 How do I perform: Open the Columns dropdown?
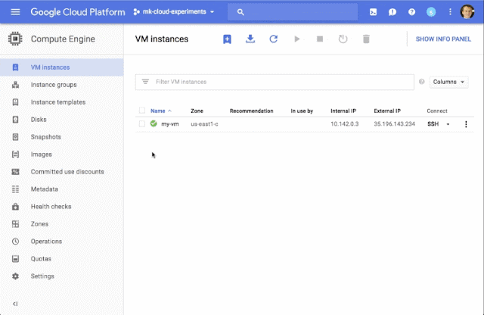(448, 82)
